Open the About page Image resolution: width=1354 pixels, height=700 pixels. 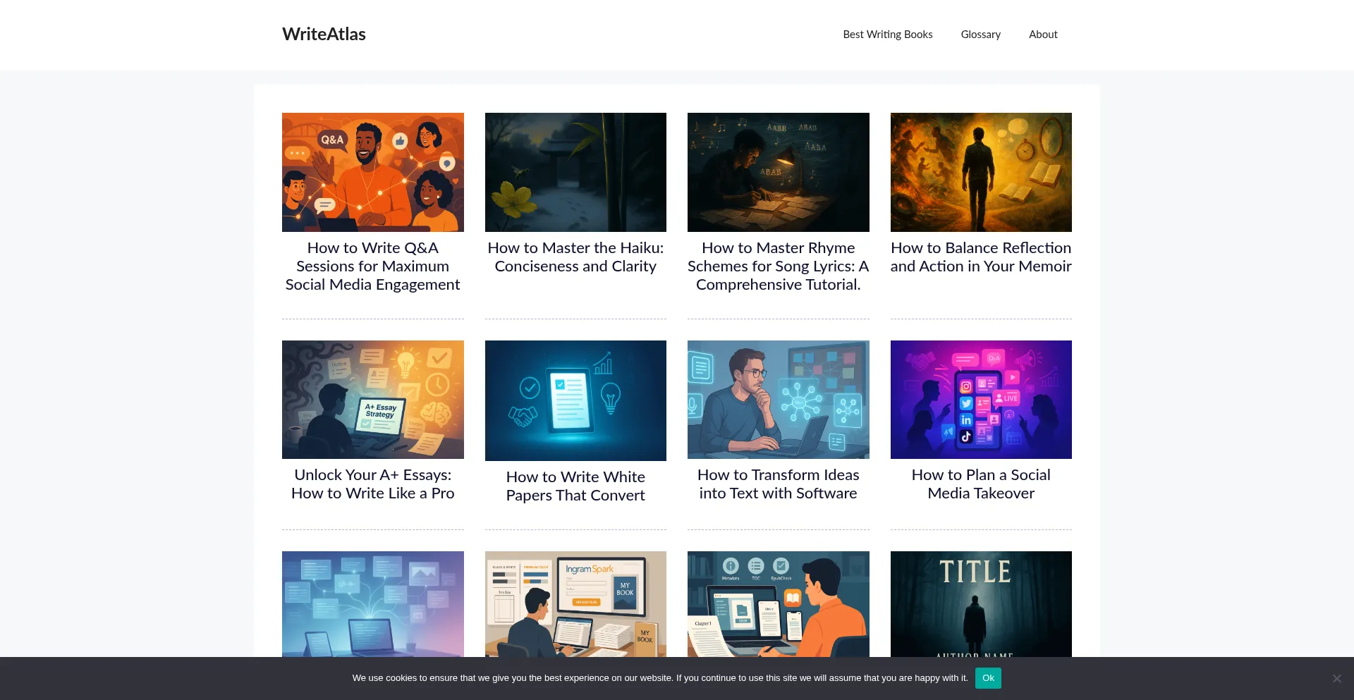(x=1042, y=35)
